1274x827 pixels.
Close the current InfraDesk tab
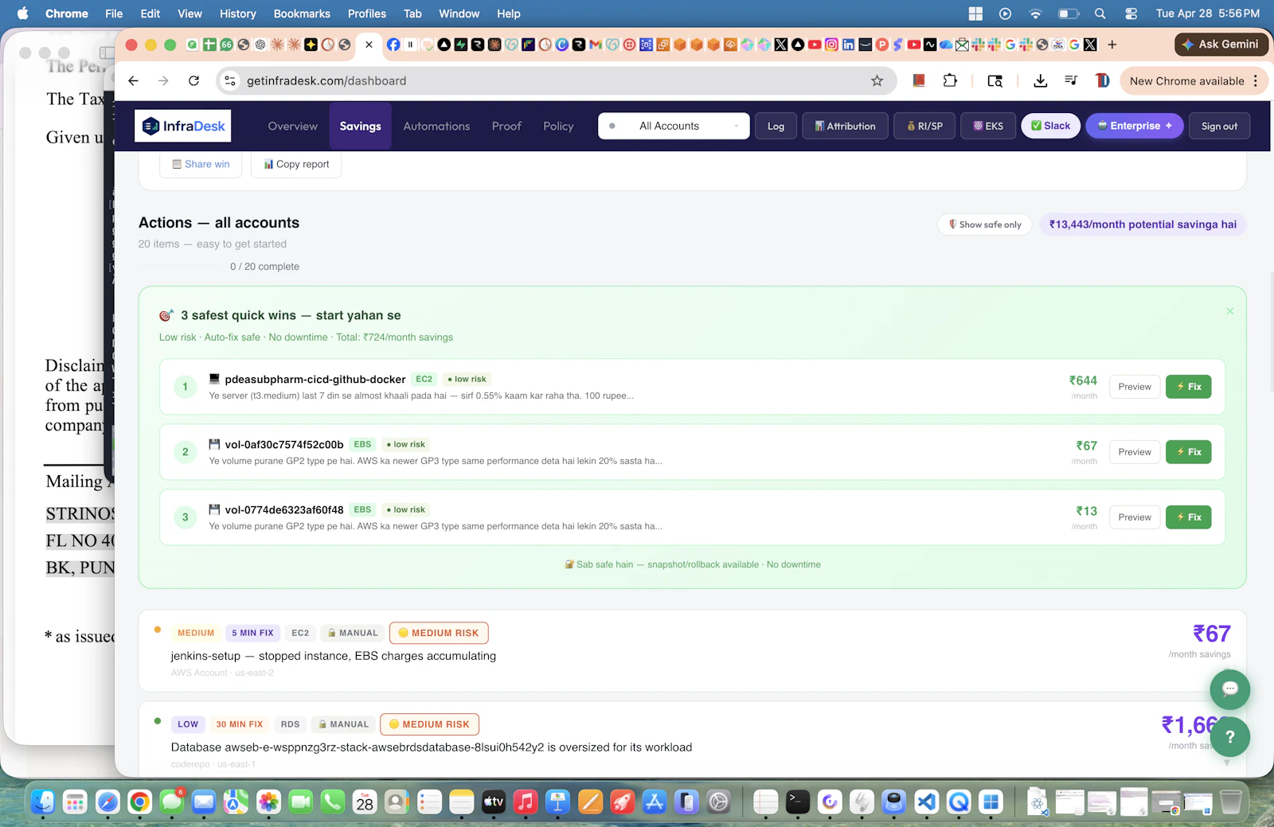(x=369, y=45)
